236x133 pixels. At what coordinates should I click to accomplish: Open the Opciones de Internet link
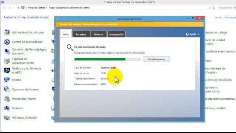tap(26, 89)
